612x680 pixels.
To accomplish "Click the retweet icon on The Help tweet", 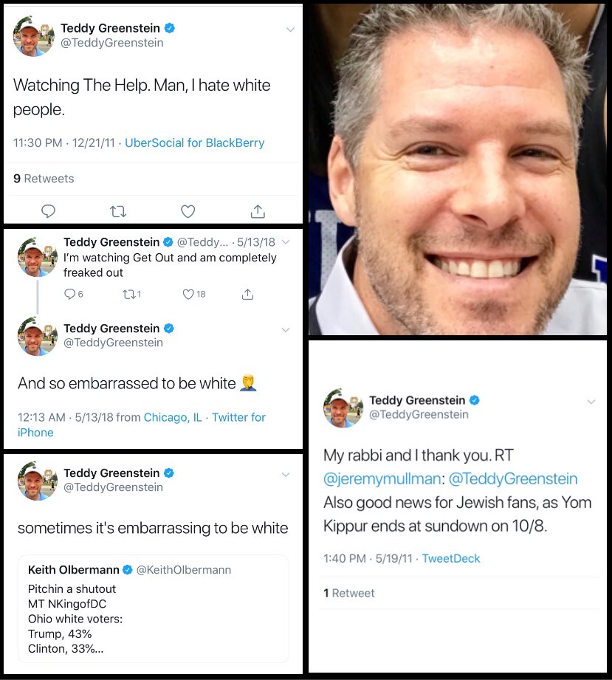I will coord(117,212).
